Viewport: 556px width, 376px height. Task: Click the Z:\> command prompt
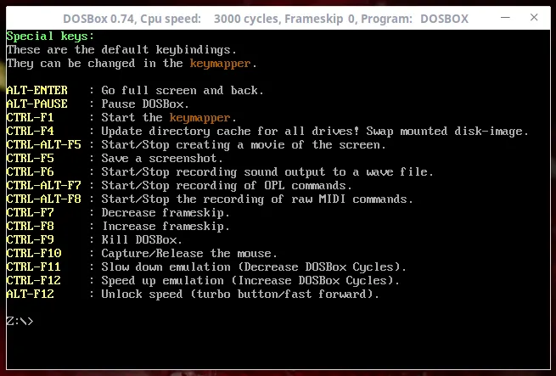pos(20,321)
